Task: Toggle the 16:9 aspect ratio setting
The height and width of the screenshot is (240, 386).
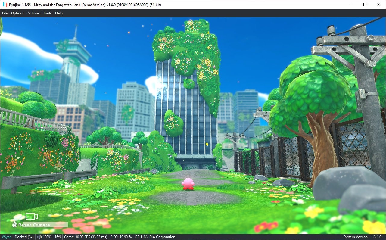Action: tap(58, 237)
